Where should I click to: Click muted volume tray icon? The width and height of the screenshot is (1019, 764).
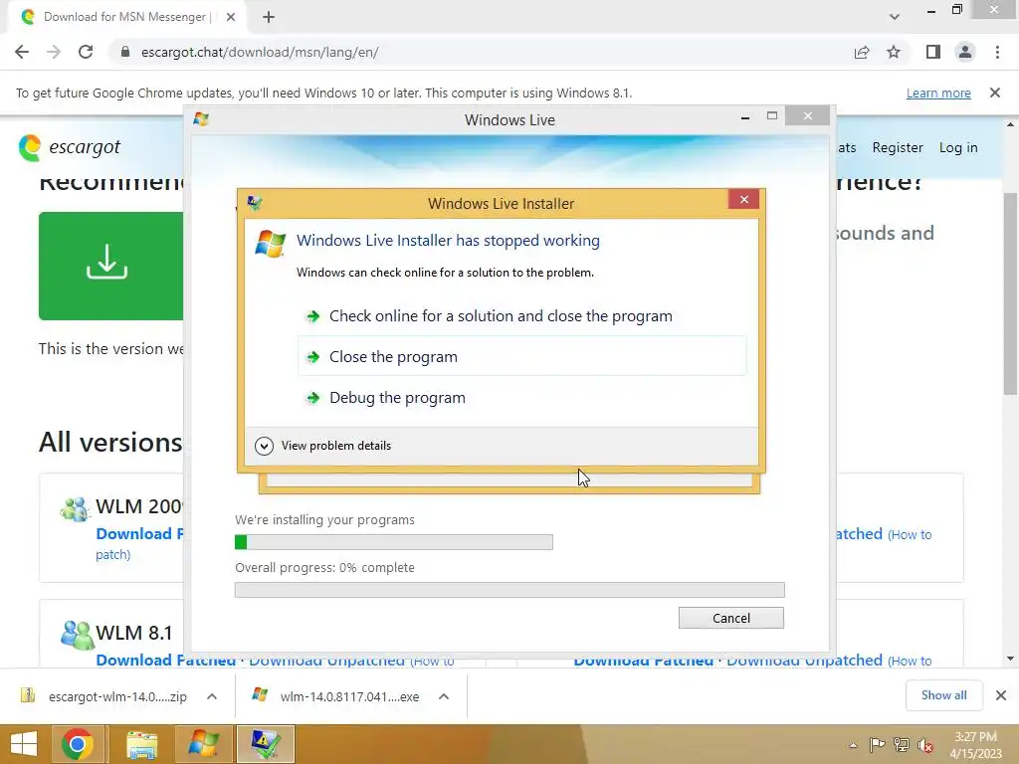(x=924, y=745)
